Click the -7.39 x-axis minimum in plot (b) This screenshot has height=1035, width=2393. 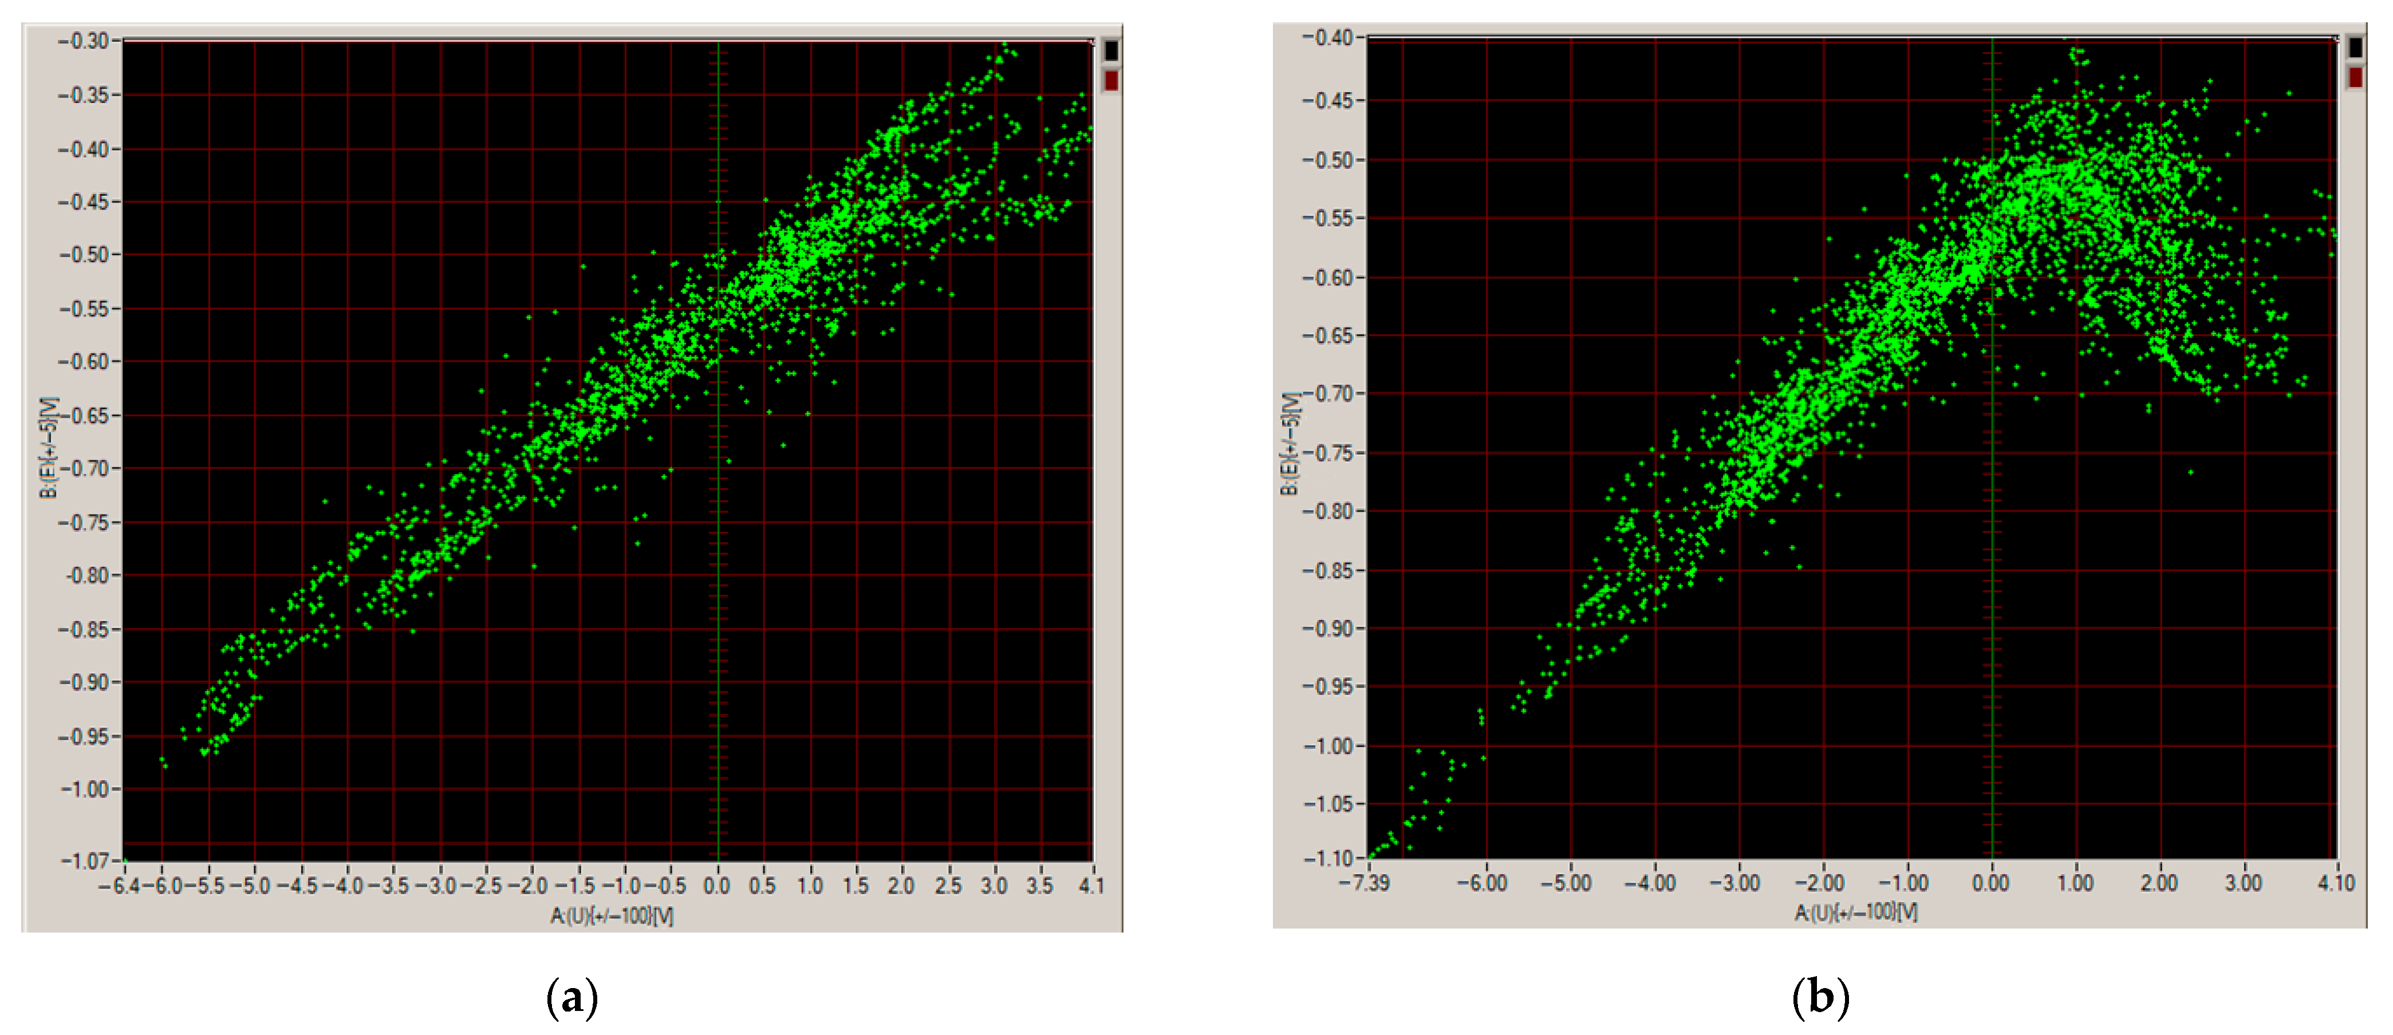point(1364,882)
